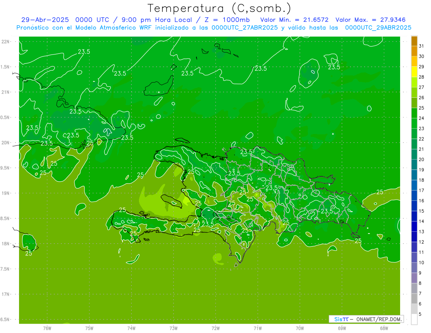Click the 76W longitude axis label

pos(47,328)
